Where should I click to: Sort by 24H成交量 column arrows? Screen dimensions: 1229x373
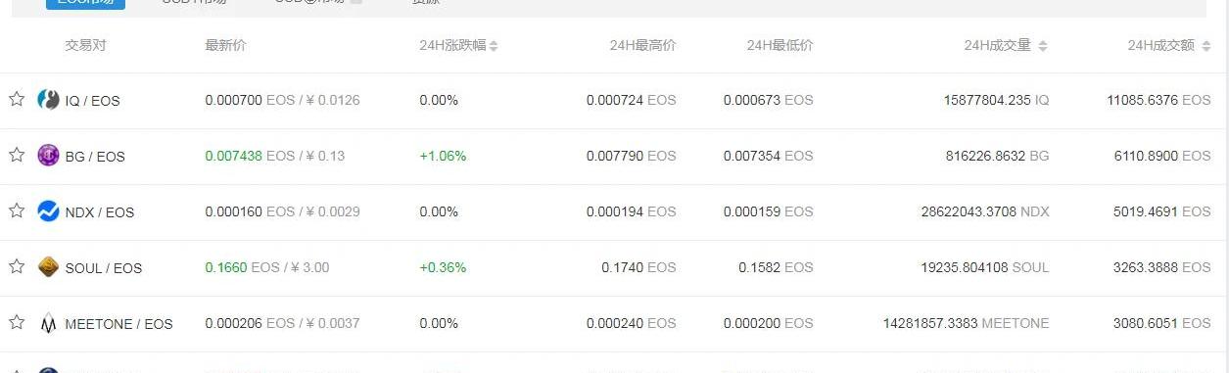click(1043, 46)
